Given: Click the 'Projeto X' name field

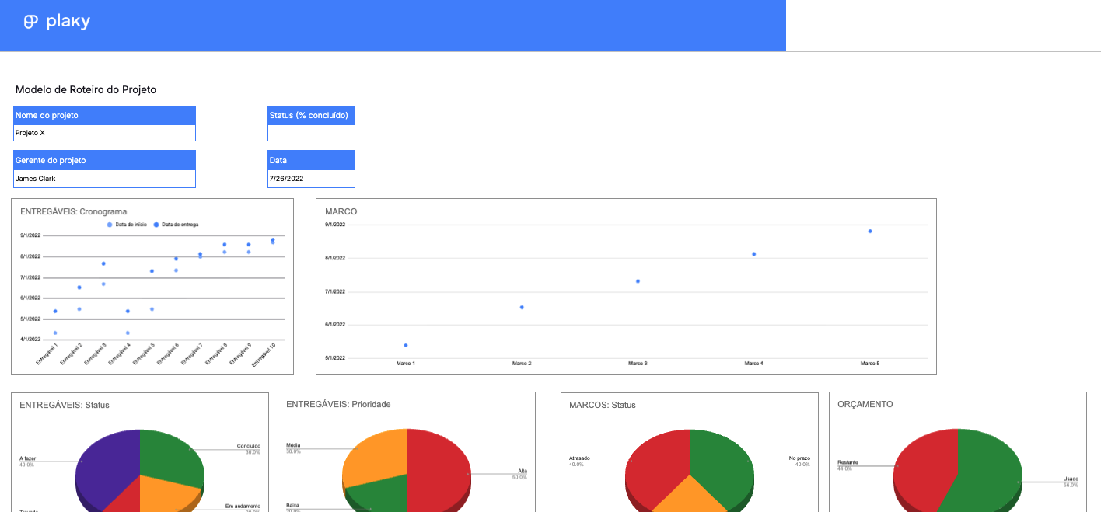Looking at the screenshot, I should coord(104,133).
